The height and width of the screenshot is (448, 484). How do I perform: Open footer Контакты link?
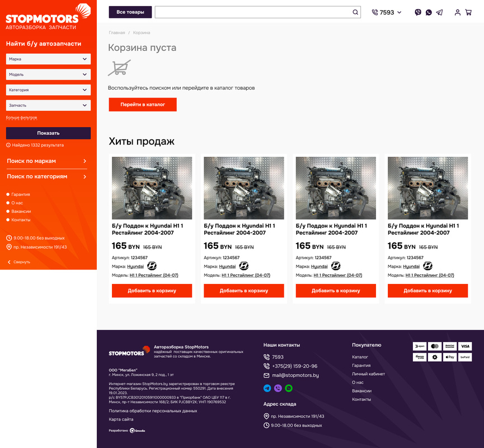tap(361, 399)
